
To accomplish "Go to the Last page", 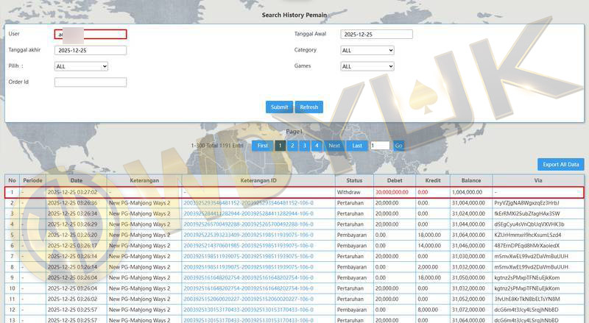I will click(357, 146).
